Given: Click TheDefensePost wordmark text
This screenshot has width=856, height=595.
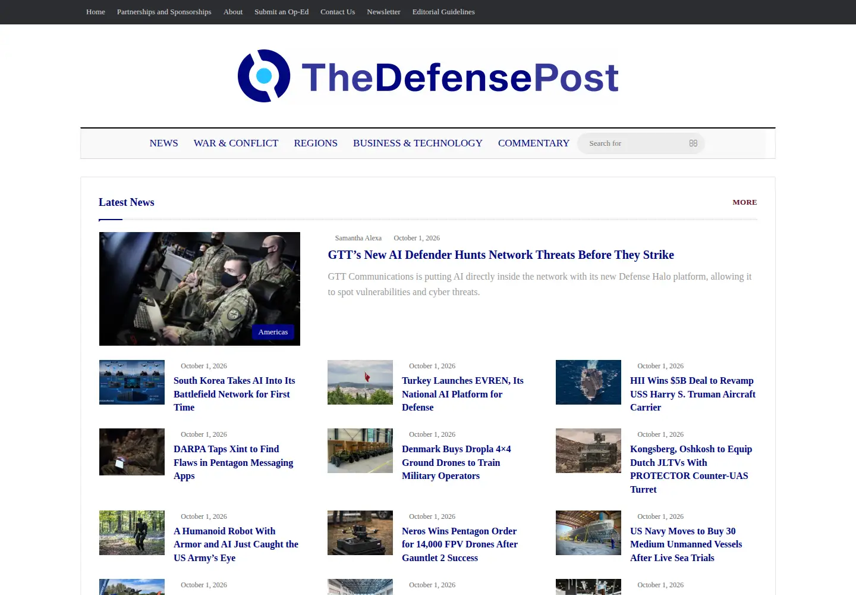Looking at the screenshot, I should point(460,77).
